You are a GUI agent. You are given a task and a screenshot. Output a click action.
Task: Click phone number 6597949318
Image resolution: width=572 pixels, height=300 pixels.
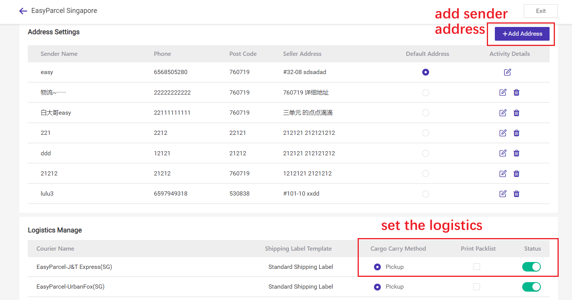click(x=171, y=194)
